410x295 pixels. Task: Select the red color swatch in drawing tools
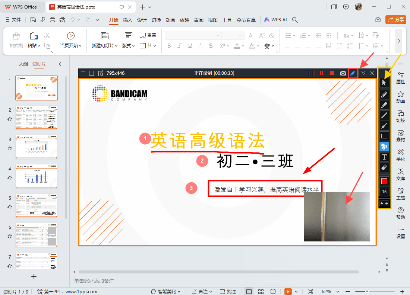[384, 180]
